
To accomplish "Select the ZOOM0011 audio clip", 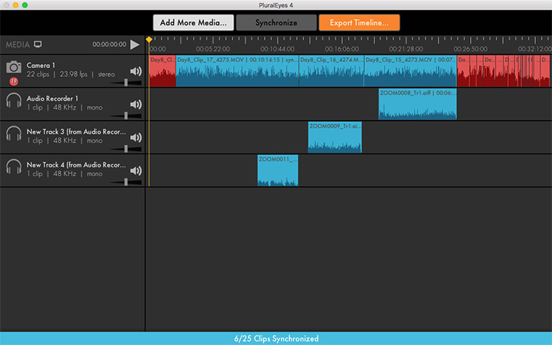I will point(278,170).
